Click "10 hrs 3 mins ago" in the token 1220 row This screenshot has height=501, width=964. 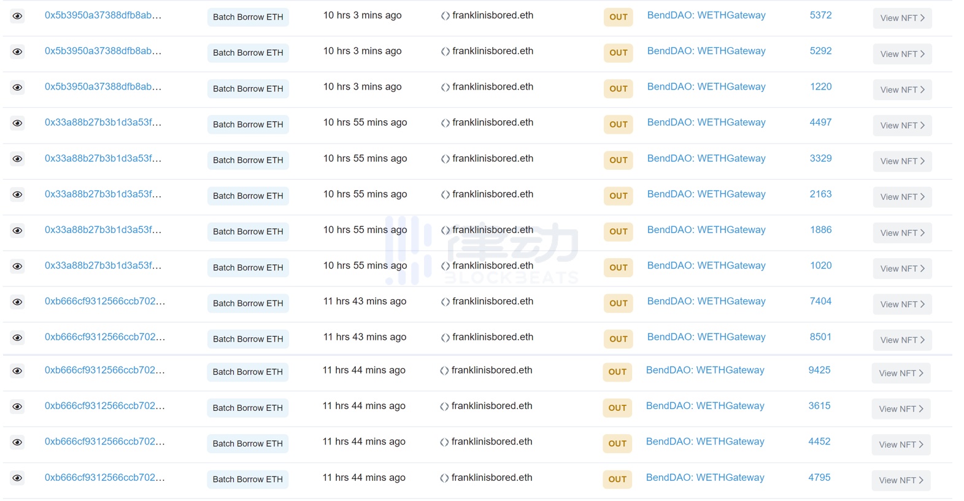click(x=363, y=87)
